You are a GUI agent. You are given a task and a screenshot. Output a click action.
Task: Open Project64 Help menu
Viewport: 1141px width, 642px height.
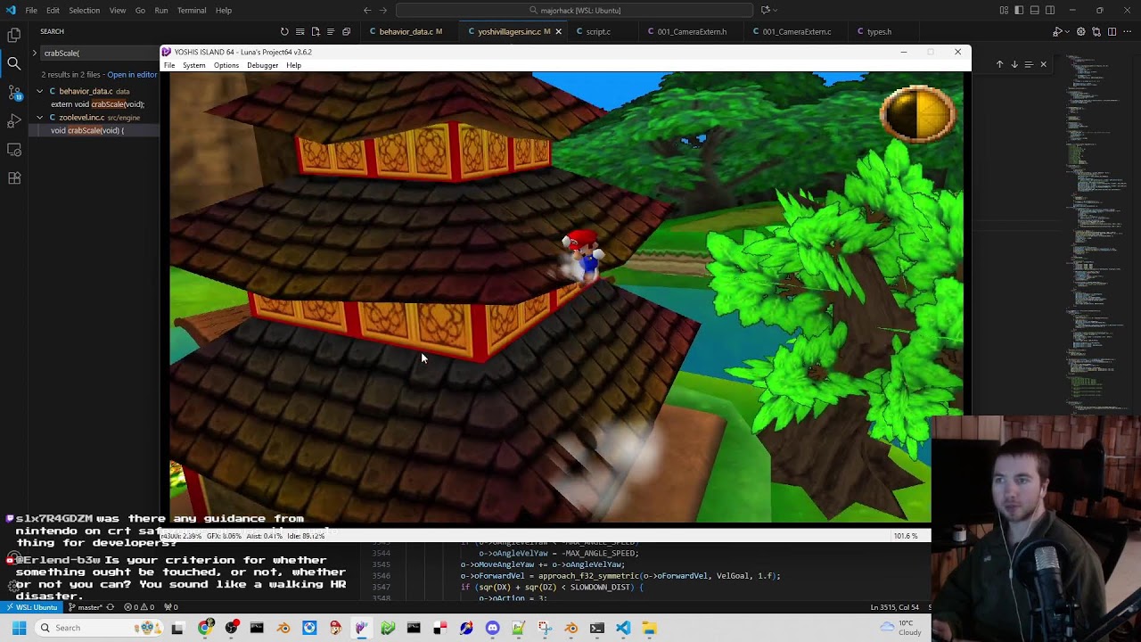(293, 65)
